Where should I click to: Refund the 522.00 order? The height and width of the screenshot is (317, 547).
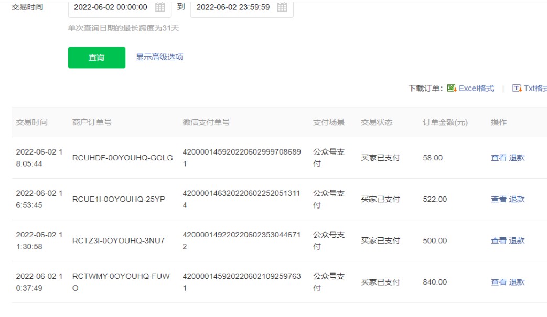point(517,199)
